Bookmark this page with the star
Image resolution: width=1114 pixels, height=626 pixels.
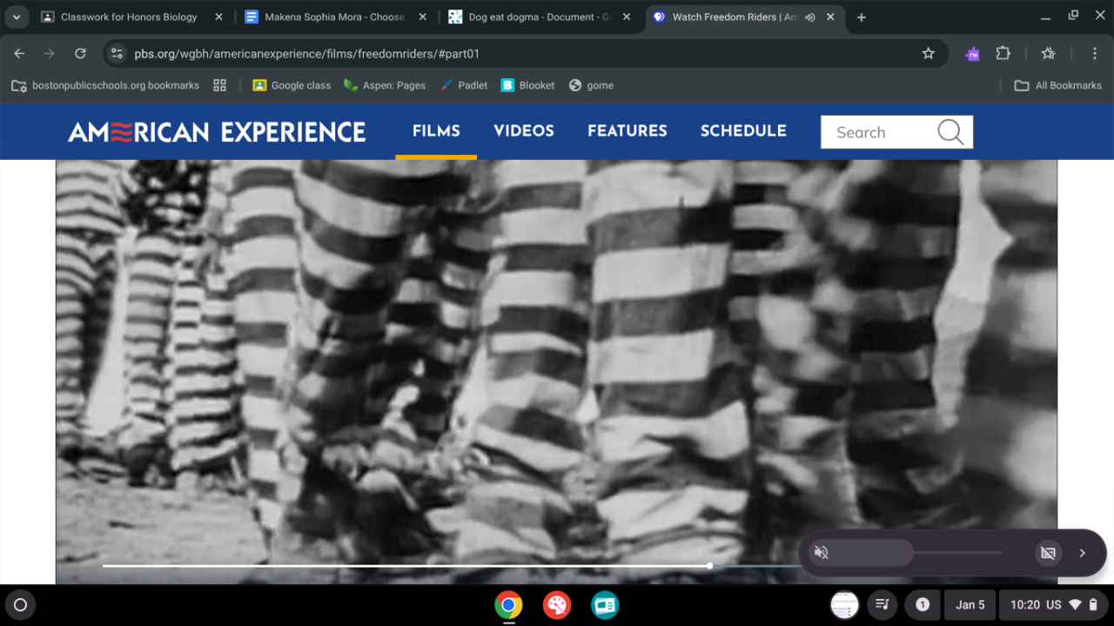coord(929,54)
